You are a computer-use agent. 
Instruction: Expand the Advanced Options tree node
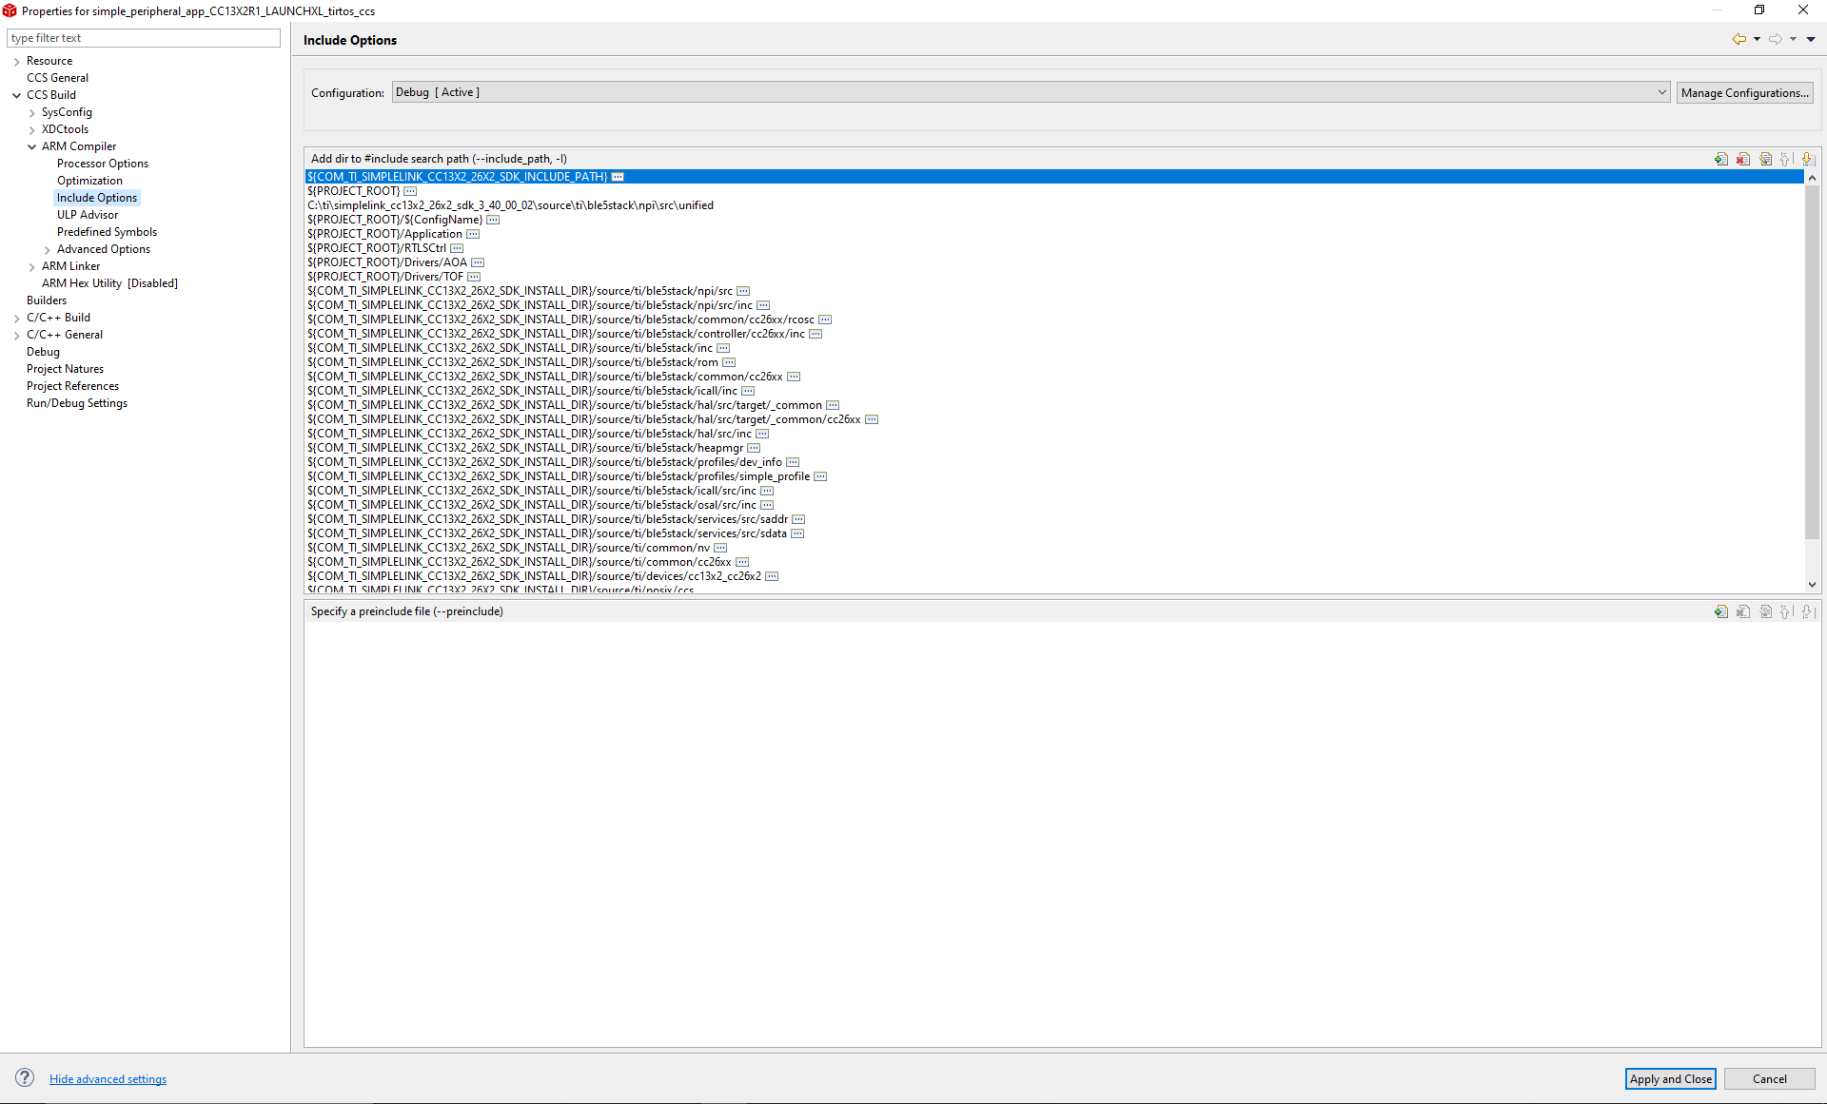tap(47, 249)
